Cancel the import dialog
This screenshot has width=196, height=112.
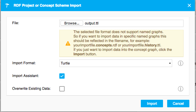click(x=178, y=104)
